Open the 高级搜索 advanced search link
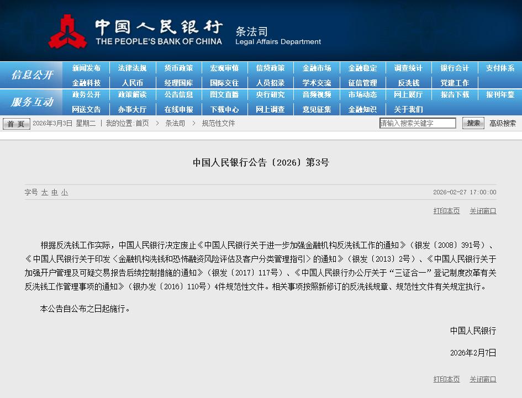522x398 pixels. [503, 123]
